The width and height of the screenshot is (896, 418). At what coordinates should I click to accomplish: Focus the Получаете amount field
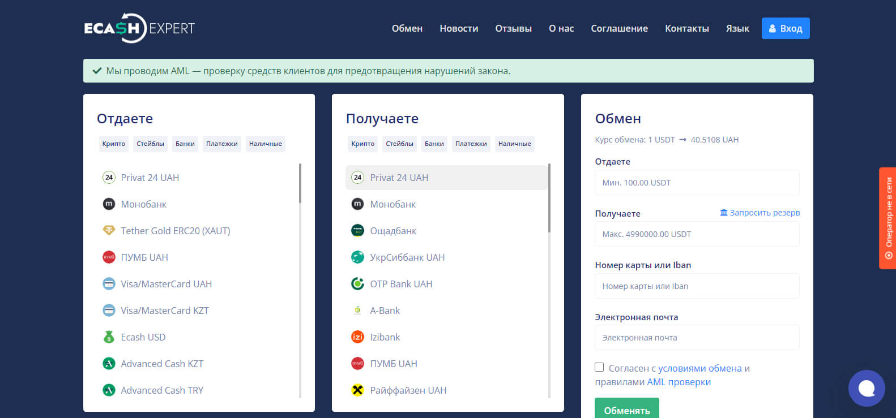(697, 234)
